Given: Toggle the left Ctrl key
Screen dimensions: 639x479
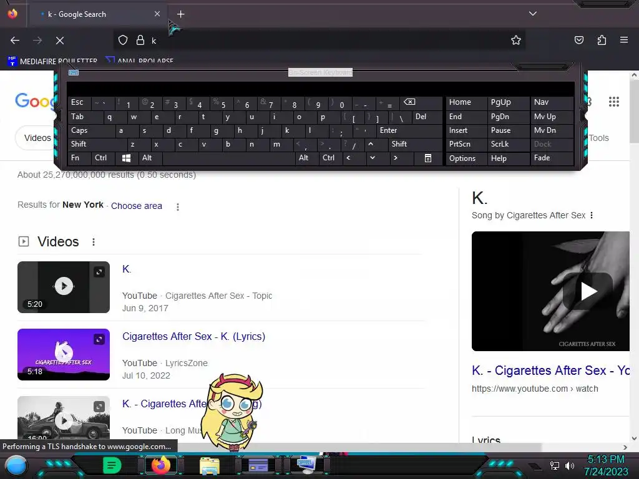Looking at the screenshot, I should 103,158.
